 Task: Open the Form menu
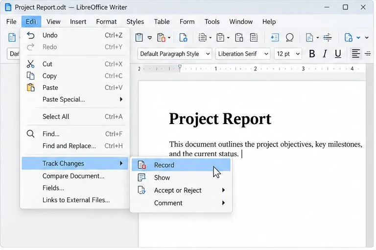tap(187, 21)
